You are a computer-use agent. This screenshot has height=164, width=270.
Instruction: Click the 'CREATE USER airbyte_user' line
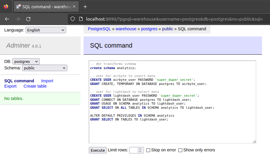tap(143, 80)
